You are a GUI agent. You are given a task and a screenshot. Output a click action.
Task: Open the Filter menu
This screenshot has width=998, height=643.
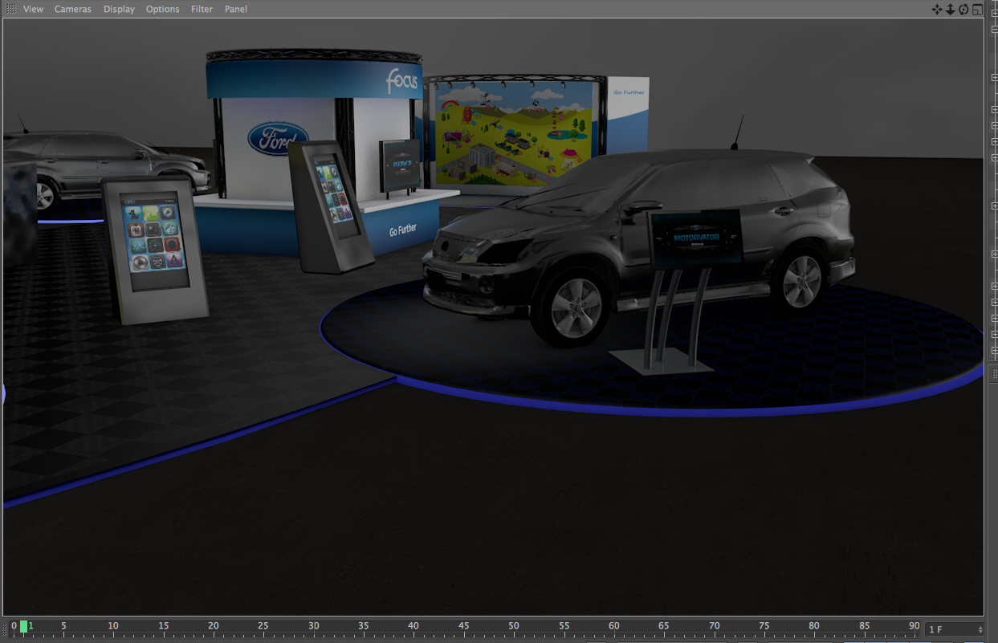pyautogui.click(x=202, y=9)
